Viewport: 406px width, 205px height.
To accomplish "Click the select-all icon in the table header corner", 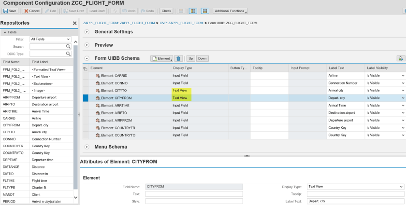I will coord(86,68).
